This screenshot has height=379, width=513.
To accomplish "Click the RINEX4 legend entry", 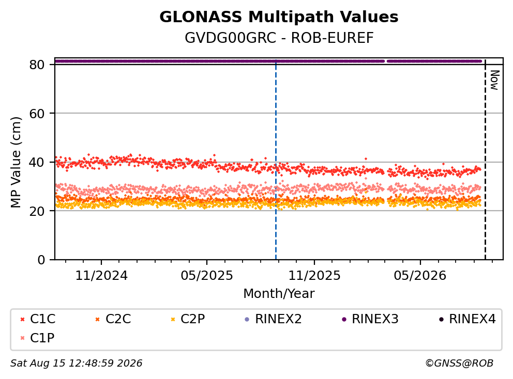I will (467, 319).
